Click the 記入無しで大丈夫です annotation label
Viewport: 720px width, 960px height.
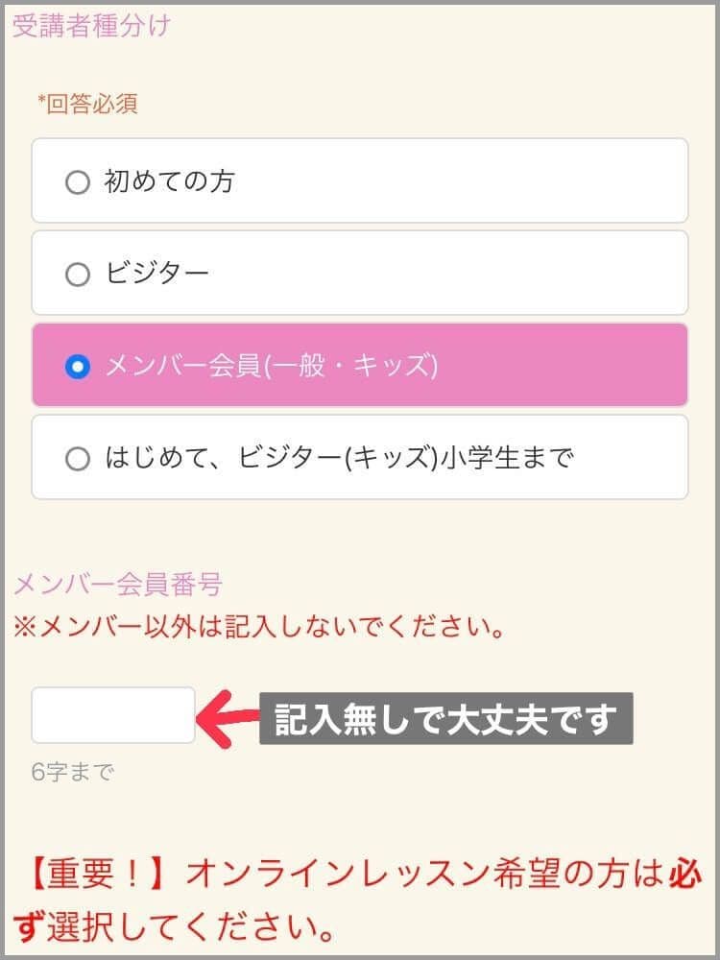click(x=445, y=718)
